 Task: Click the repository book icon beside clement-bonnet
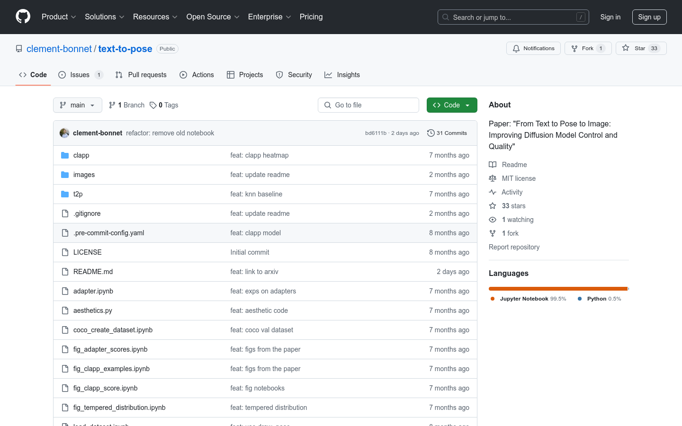pos(19,49)
